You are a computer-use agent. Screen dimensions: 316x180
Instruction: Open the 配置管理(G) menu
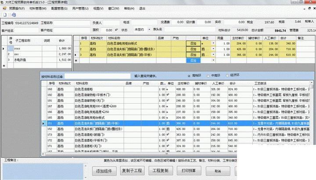pos(59,8)
